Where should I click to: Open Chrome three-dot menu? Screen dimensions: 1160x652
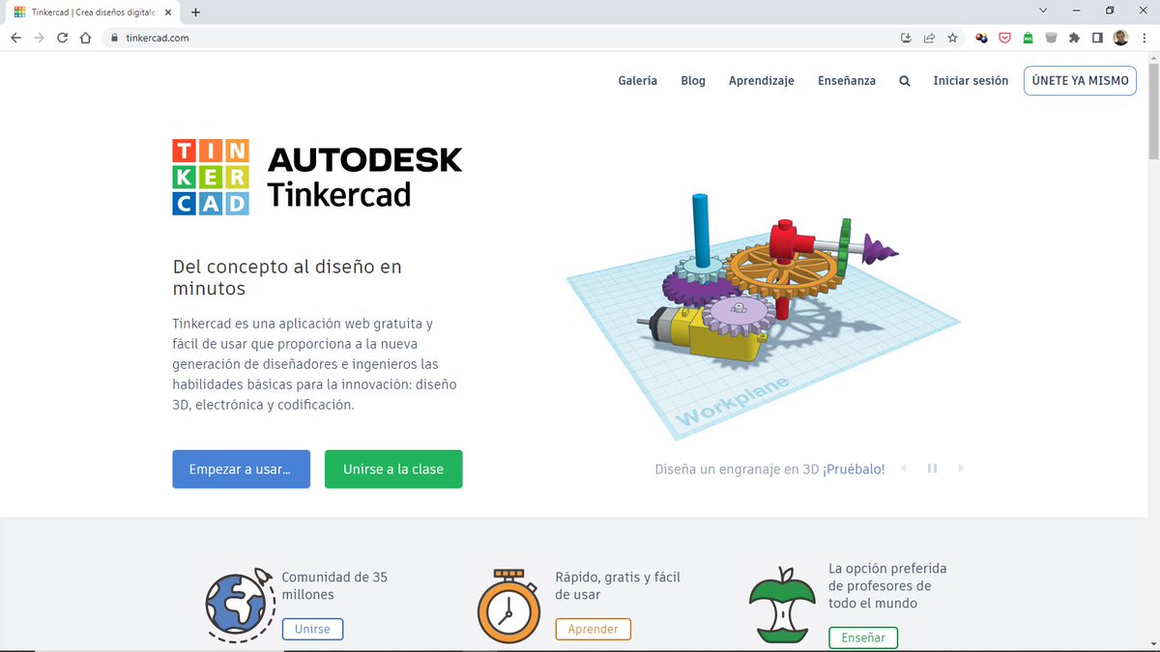click(x=1144, y=38)
